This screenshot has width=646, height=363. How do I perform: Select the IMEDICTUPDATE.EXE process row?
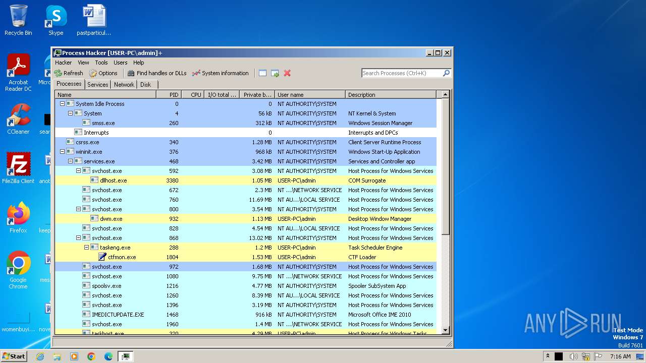pos(246,315)
